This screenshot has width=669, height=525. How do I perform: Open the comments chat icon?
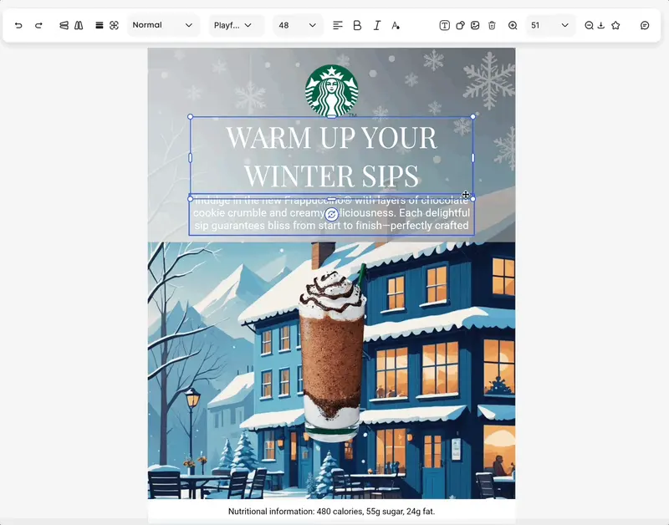point(645,26)
